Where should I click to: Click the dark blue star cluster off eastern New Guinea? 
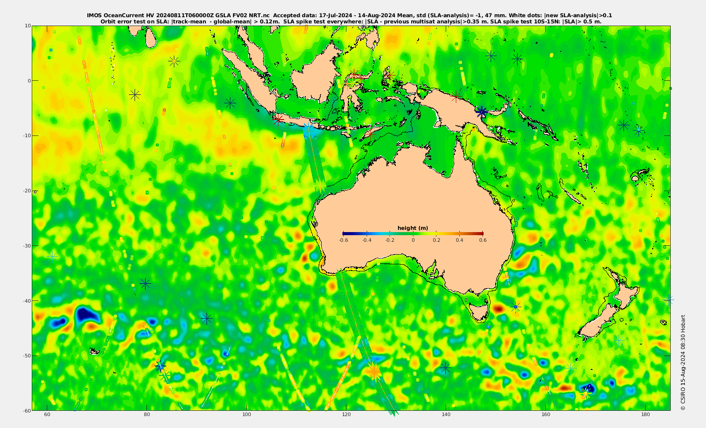(482, 112)
